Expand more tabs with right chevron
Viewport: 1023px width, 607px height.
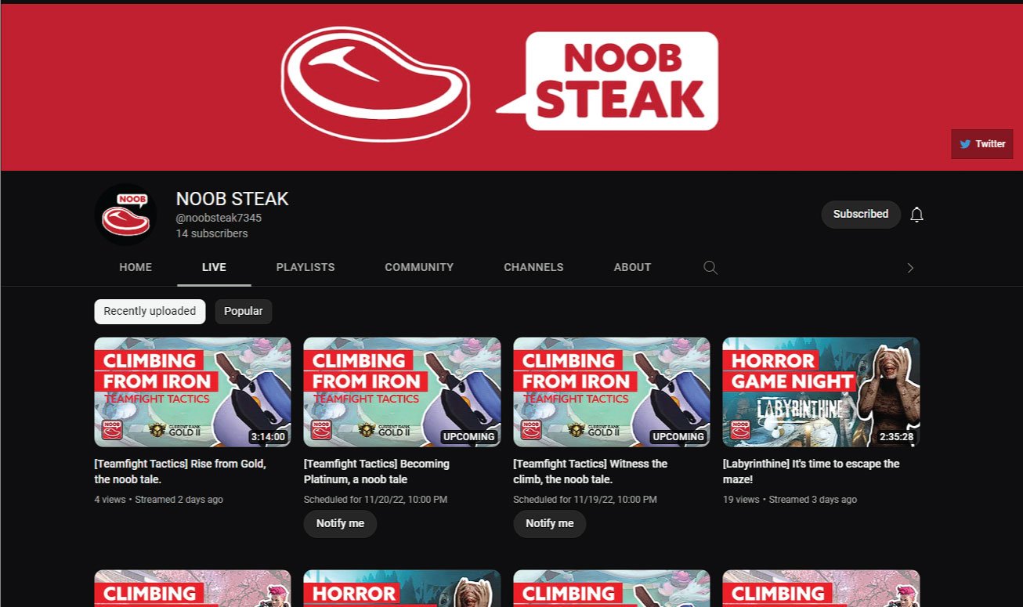[910, 268]
